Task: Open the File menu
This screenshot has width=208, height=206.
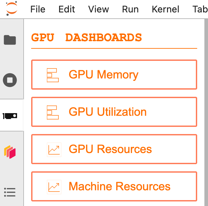Action: coord(38,9)
